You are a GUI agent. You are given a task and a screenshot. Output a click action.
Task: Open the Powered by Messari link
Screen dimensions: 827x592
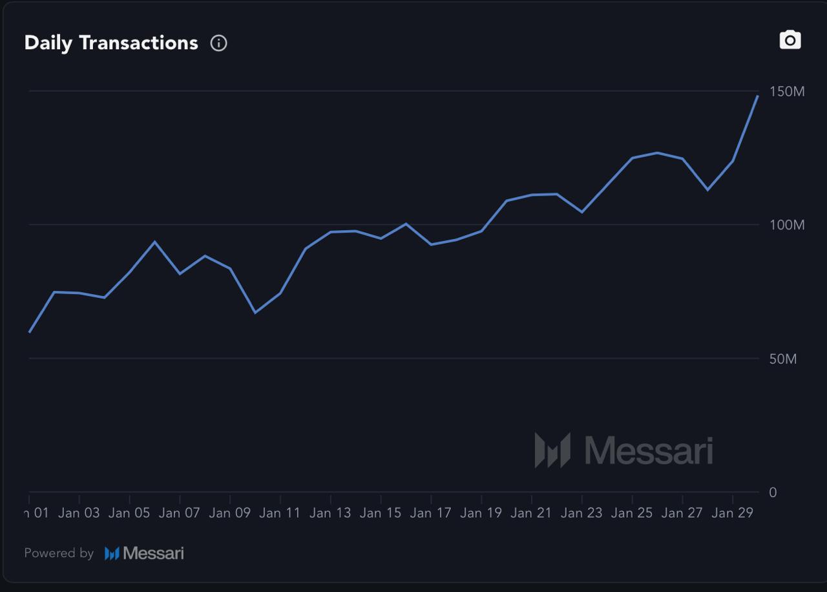pos(103,553)
